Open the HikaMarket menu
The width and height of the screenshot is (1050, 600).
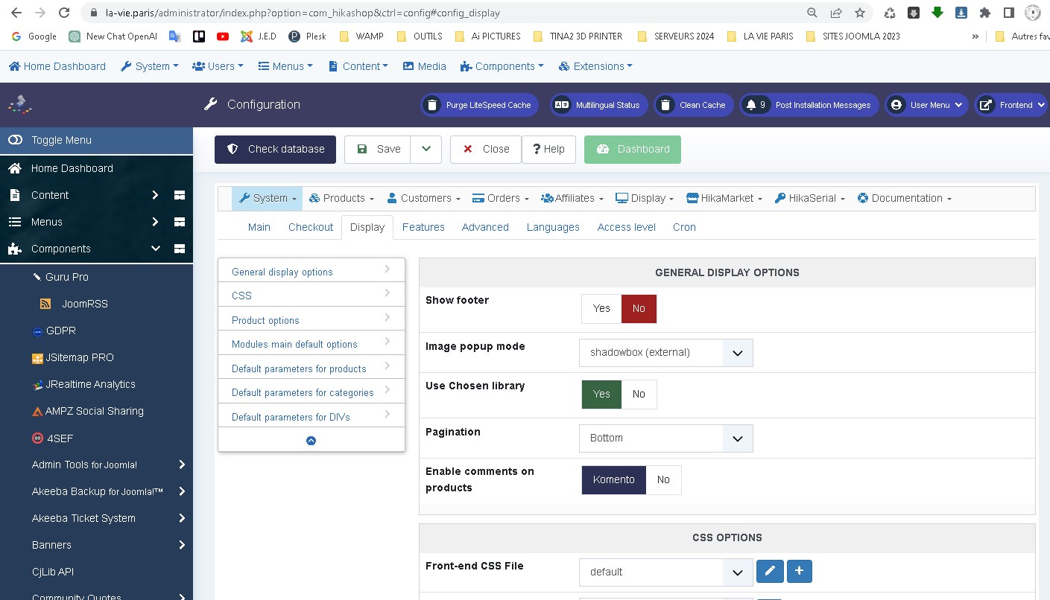point(724,198)
